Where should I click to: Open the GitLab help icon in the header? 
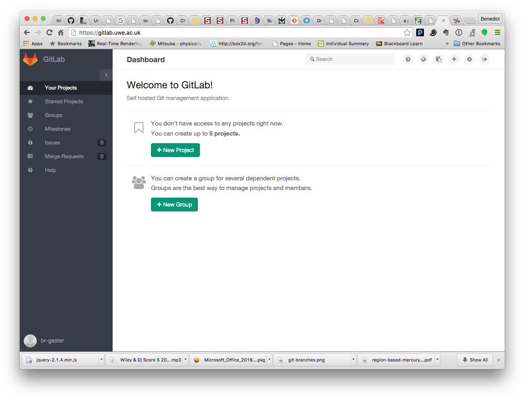408,59
